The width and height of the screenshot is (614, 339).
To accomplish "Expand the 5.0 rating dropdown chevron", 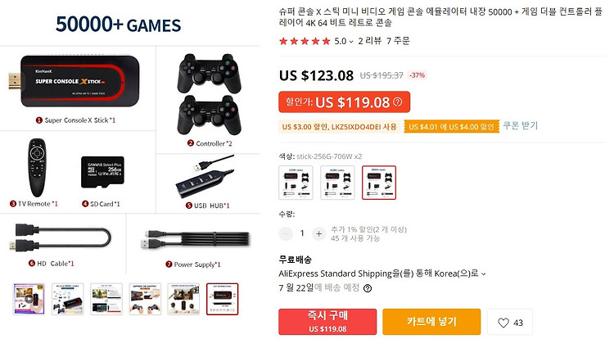I will click(351, 42).
